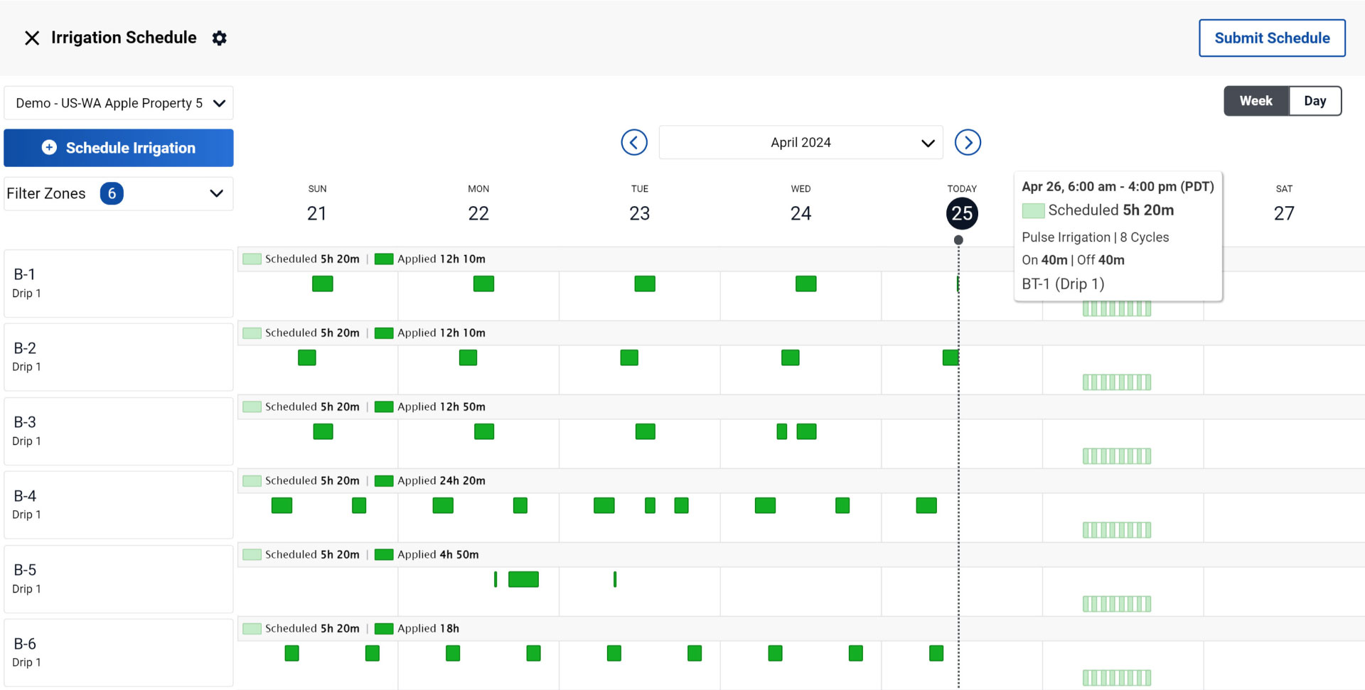Navigate to the next week with right arrow
This screenshot has width=1365, height=690.
pos(968,142)
